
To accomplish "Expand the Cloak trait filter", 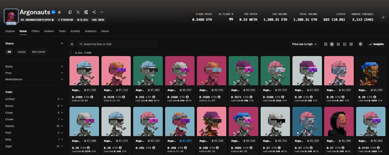I will click(34, 113).
